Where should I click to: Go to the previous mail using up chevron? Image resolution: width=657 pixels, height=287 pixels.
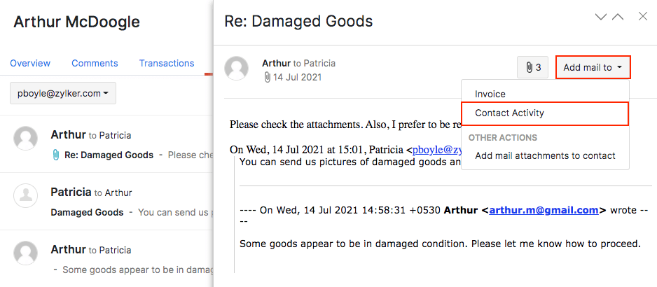click(618, 17)
